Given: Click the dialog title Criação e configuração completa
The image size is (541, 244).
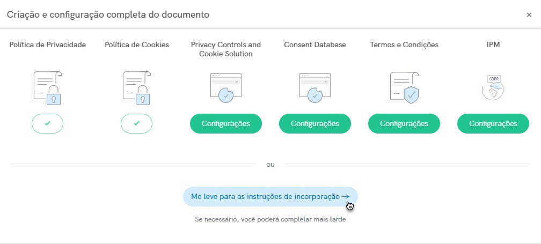Looking at the screenshot, I should tap(108, 15).
